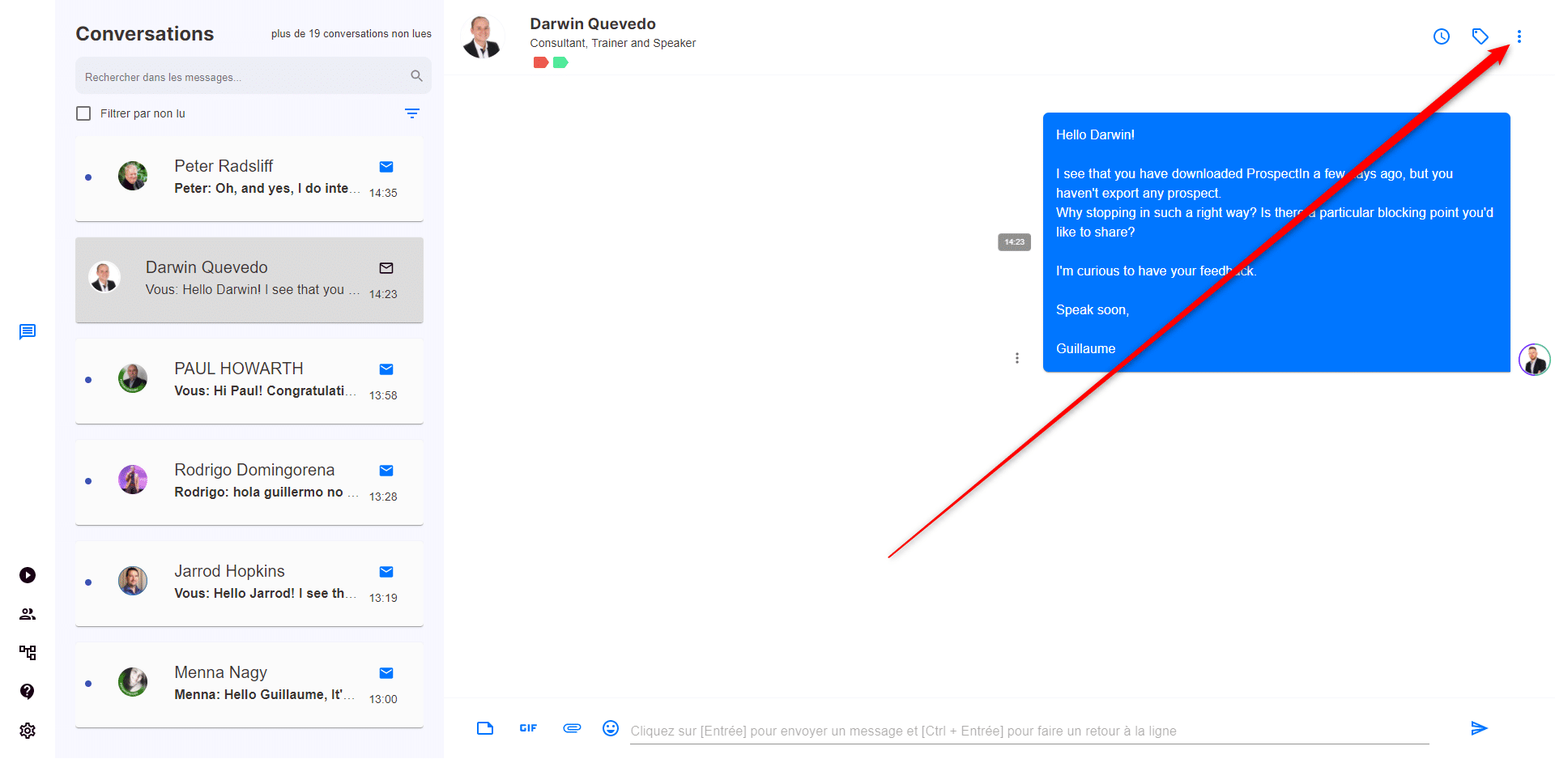Open the three-dot menu beside the message bubble
The image size is (1555, 759).
(1017, 358)
